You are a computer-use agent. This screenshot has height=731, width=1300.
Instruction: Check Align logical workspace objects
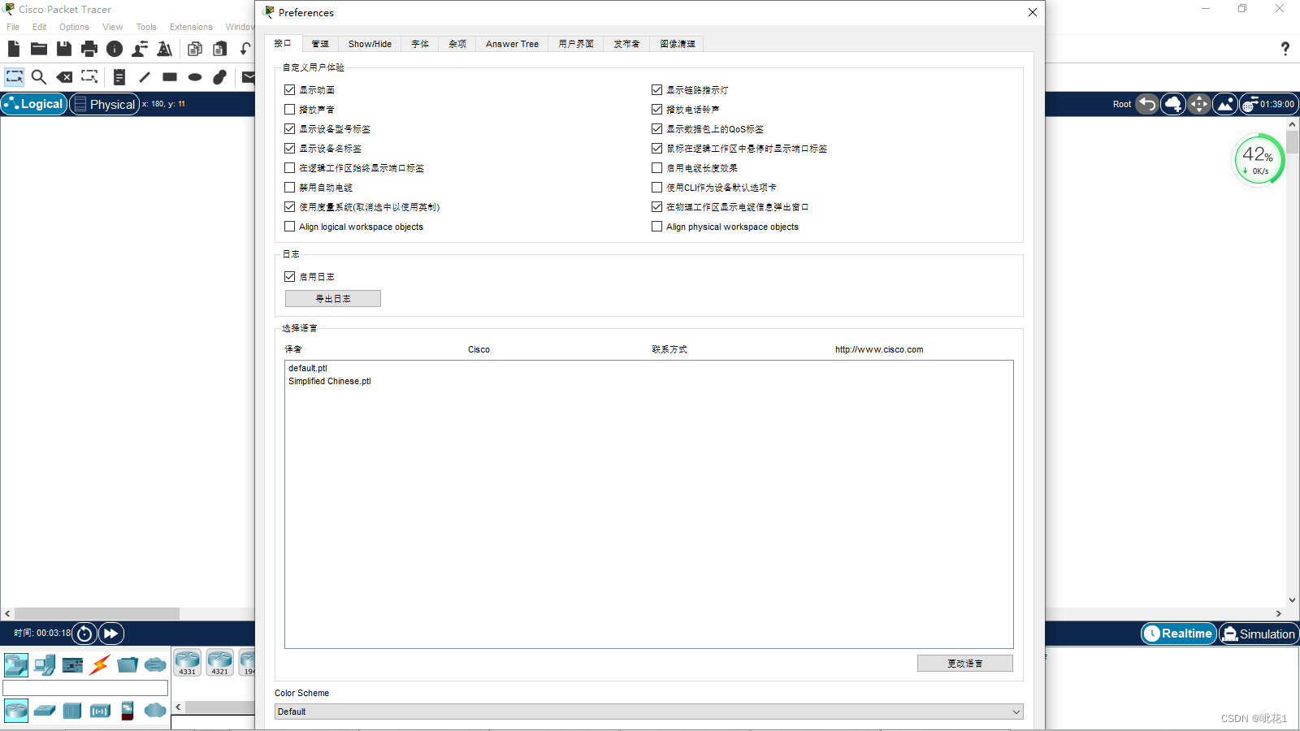[x=289, y=227]
